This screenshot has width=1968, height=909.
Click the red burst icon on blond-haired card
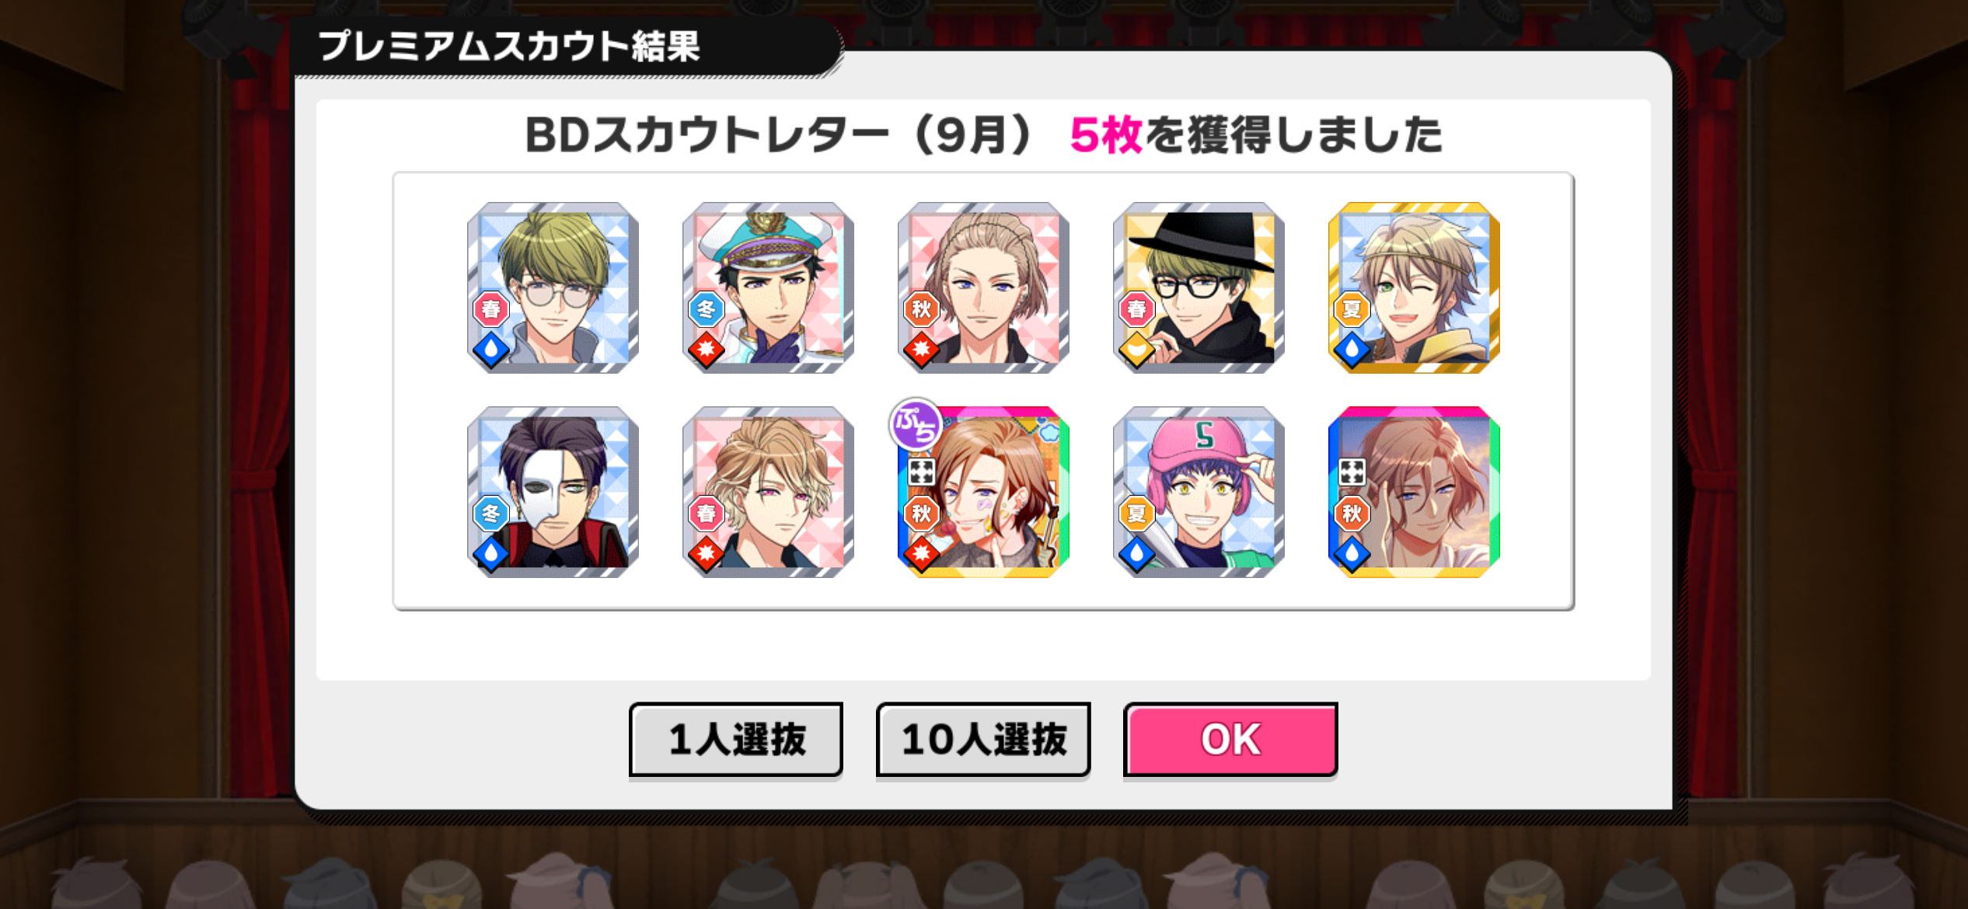coord(706,554)
